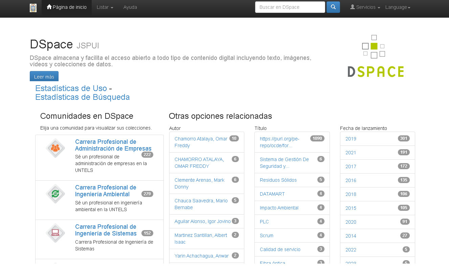Screen dimensions: 449x268
Task: Click the 1090 badge in Título list
Action: click(x=317, y=138)
